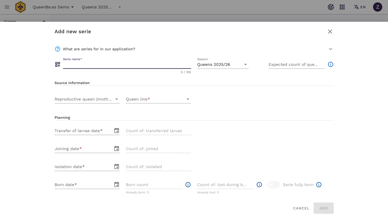Expand the 'What are series for' help section
The width and height of the screenshot is (388, 219).
(x=330, y=49)
